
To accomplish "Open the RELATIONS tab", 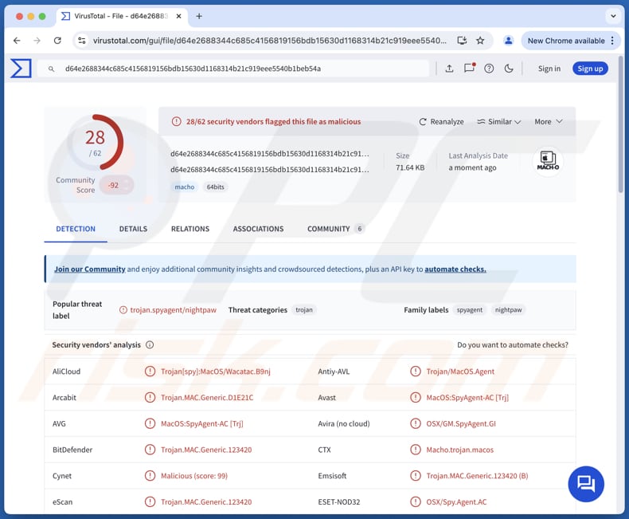I will point(190,229).
